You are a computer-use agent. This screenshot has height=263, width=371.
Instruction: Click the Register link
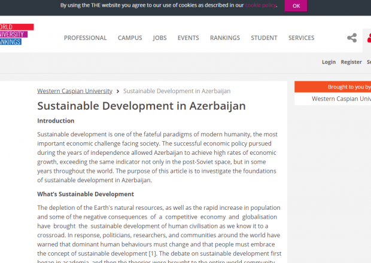coord(351,62)
